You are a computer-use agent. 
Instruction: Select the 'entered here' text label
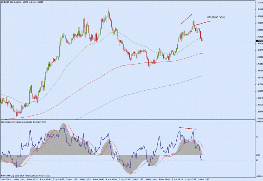pyautogui.click(x=216, y=17)
